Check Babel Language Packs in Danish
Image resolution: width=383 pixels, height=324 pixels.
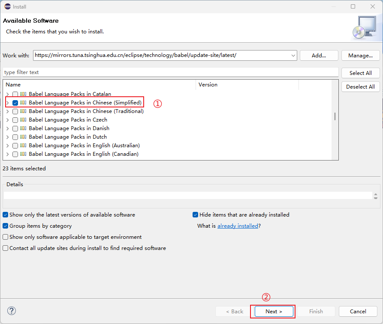click(15, 128)
